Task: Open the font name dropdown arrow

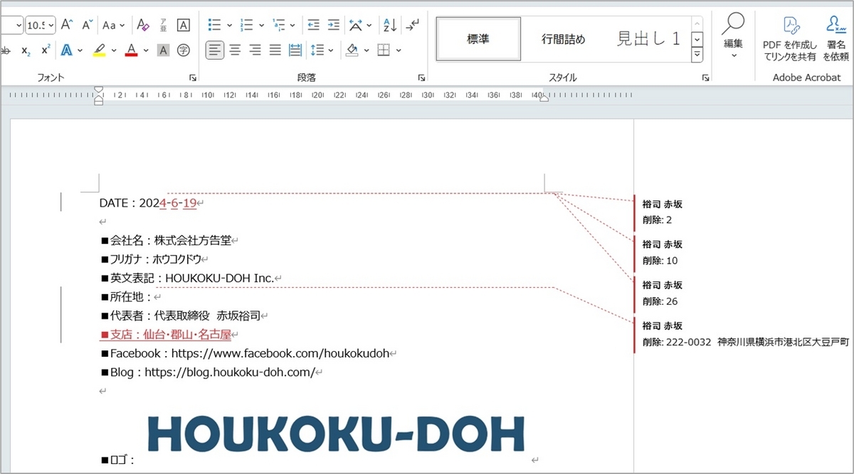Action: tap(18, 26)
